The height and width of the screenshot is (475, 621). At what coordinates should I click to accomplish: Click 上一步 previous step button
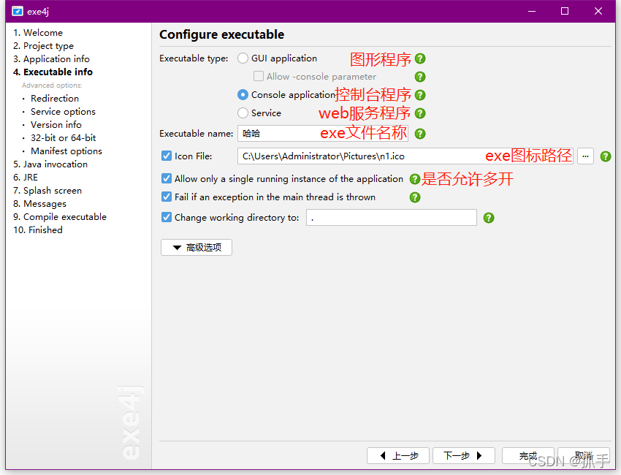coord(398,455)
